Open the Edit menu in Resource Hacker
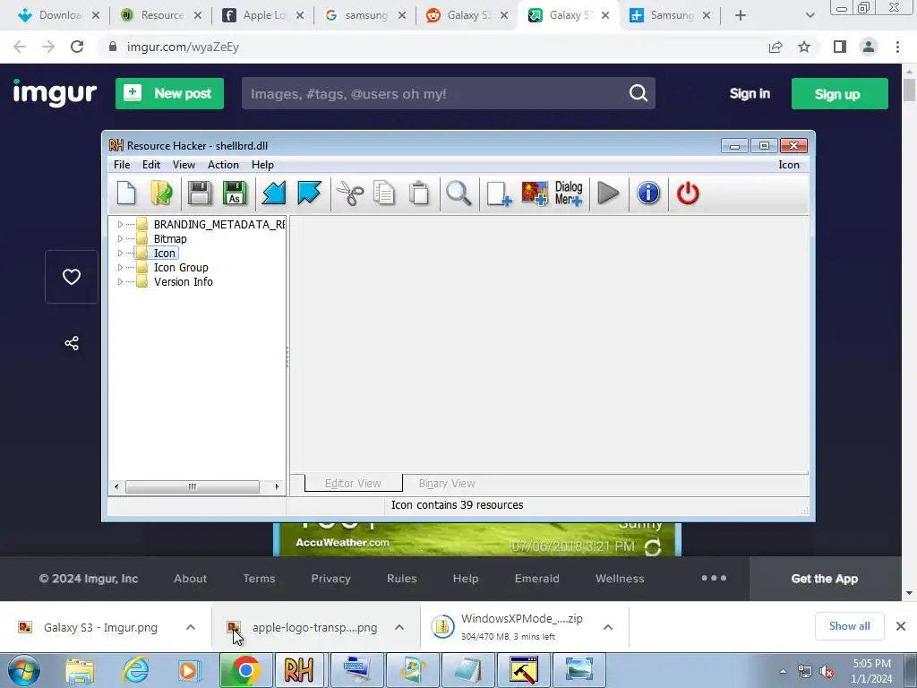Viewport: 917px width, 688px height. click(x=150, y=165)
